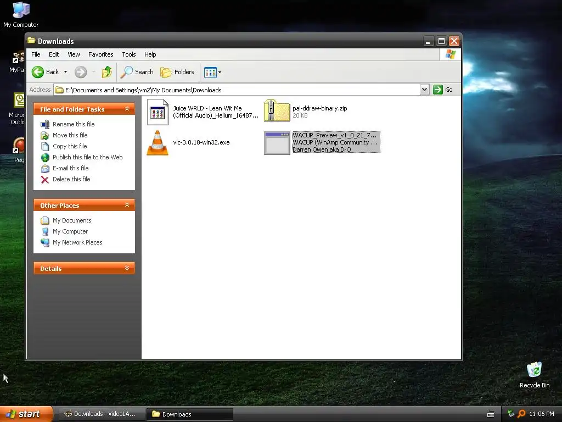The width and height of the screenshot is (562, 422).
Task: Click the system tray clock
Action: click(542, 414)
